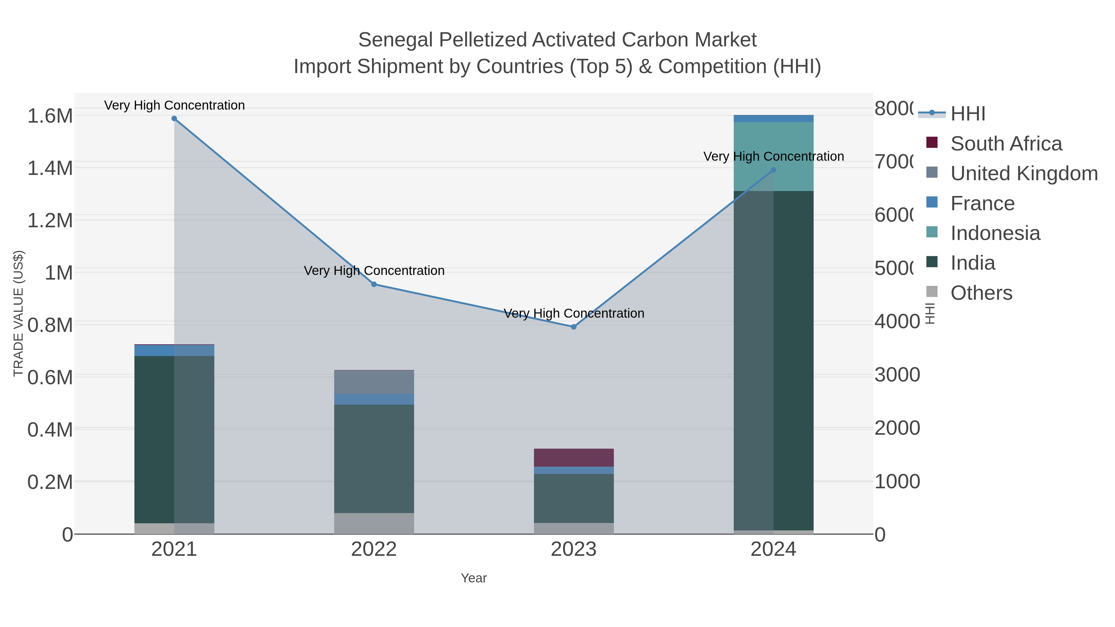1115x627 pixels.
Task: Click the India bar segment for 2021
Action: tap(174, 440)
